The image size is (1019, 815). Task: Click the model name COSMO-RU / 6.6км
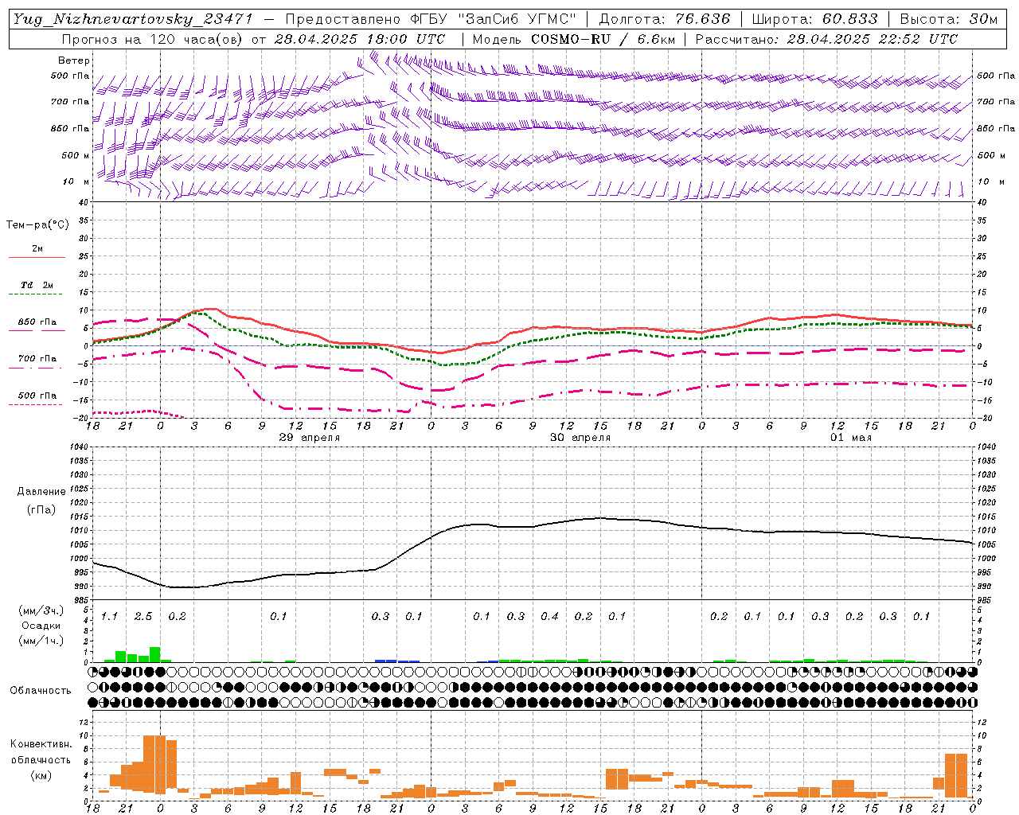tap(603, 39)
